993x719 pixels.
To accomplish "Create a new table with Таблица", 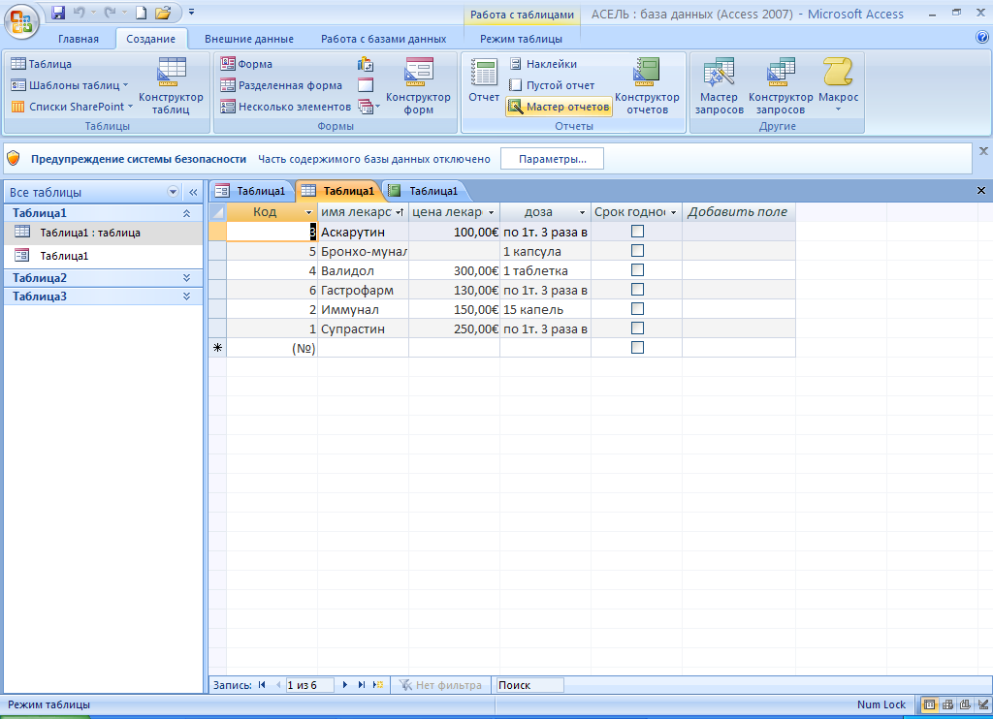I will point(41,64).
